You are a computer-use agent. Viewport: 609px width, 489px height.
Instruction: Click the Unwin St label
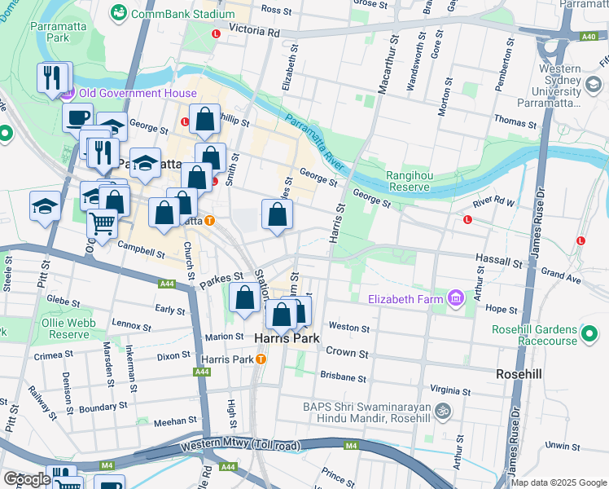(x=563, y=446)
